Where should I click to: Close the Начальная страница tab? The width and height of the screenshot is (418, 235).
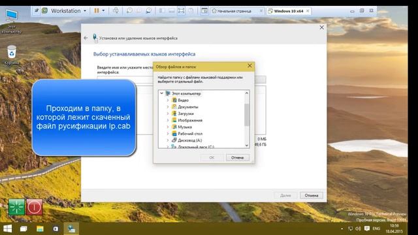(x=261, y=11)
